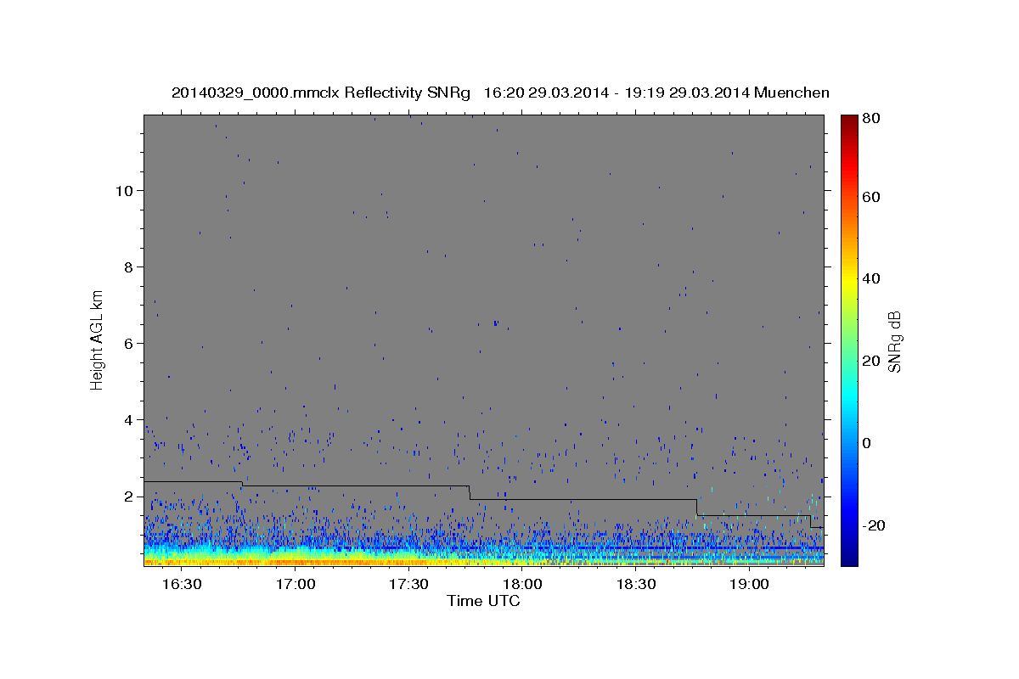Click the 18:00 time tick label
The image size is (1019, 679).
click(522, 584)
